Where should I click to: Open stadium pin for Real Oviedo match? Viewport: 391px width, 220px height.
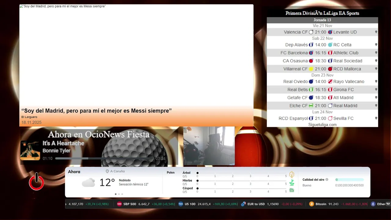click(376, 82)
